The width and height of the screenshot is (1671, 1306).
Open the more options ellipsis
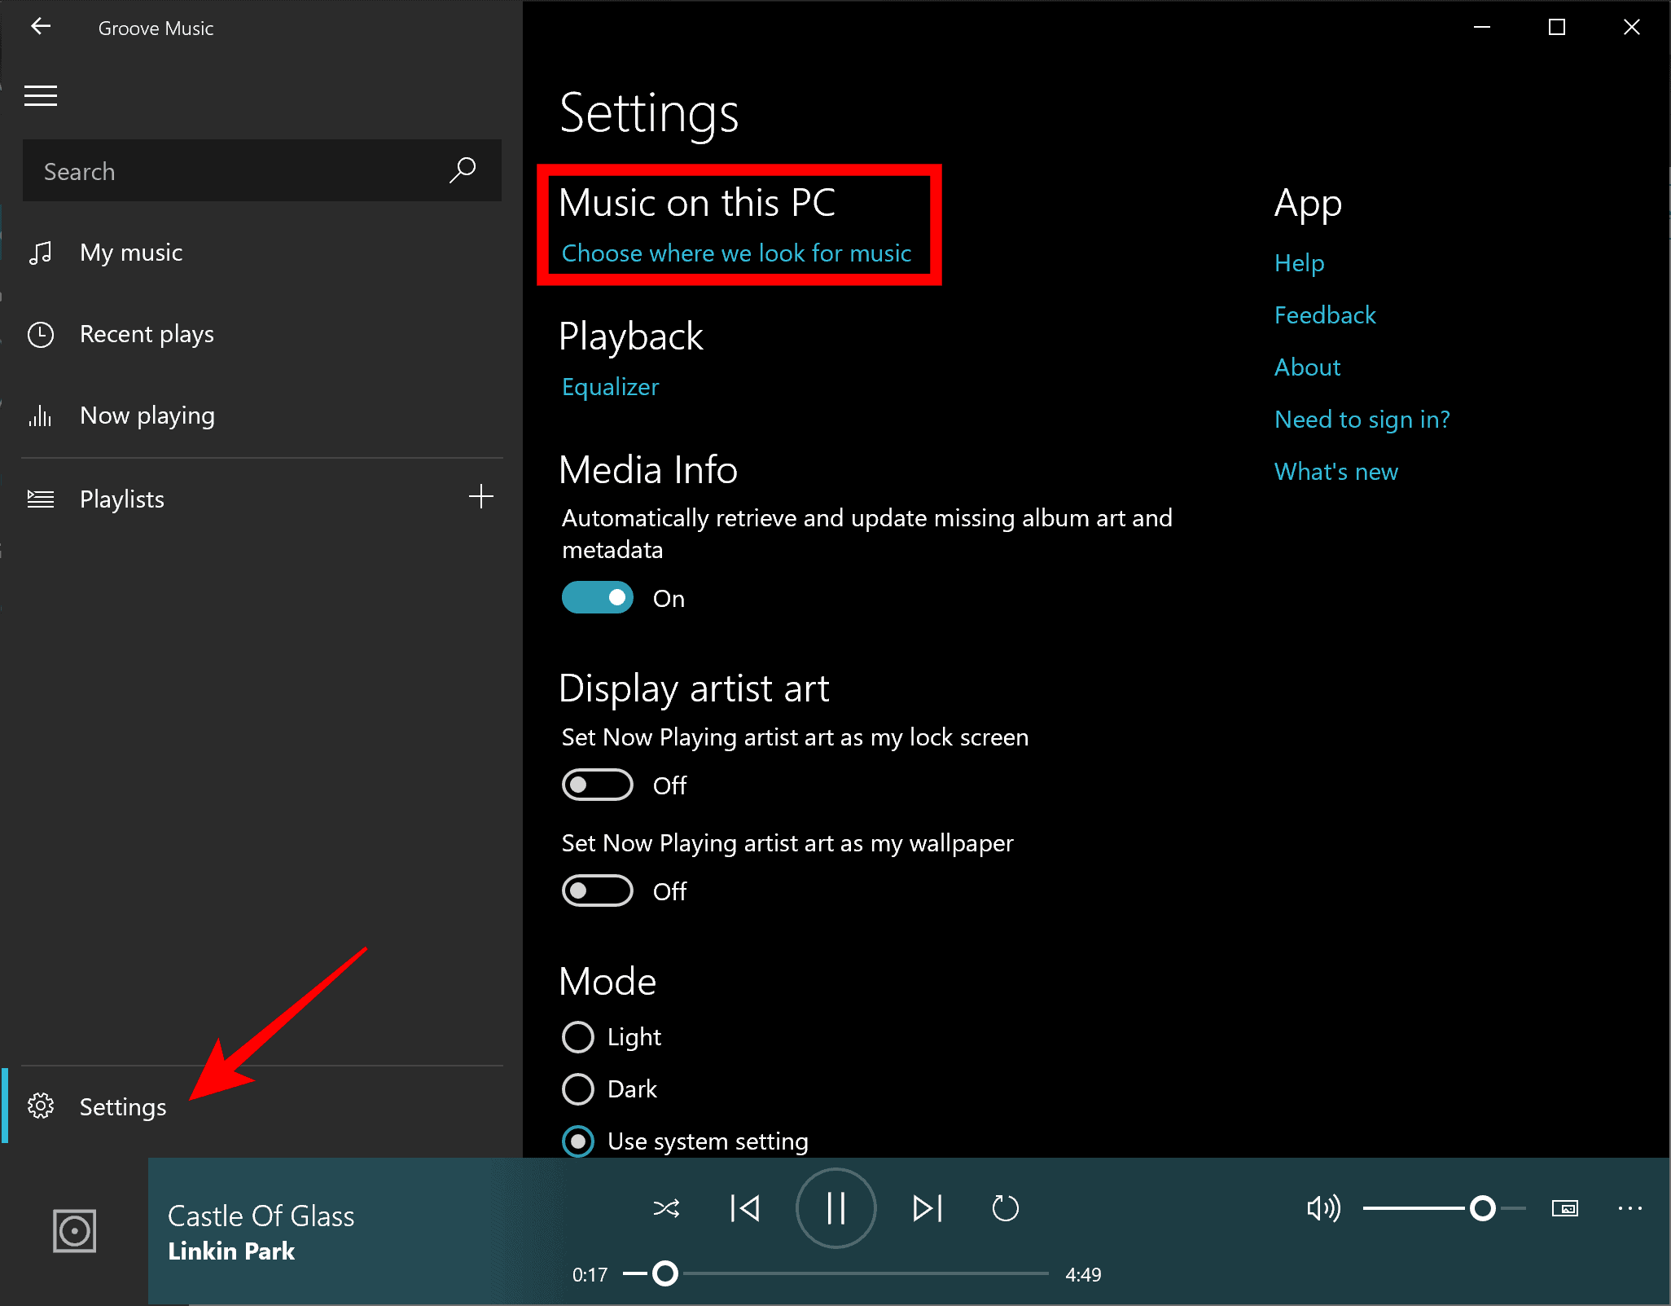coord(1629,1208)
